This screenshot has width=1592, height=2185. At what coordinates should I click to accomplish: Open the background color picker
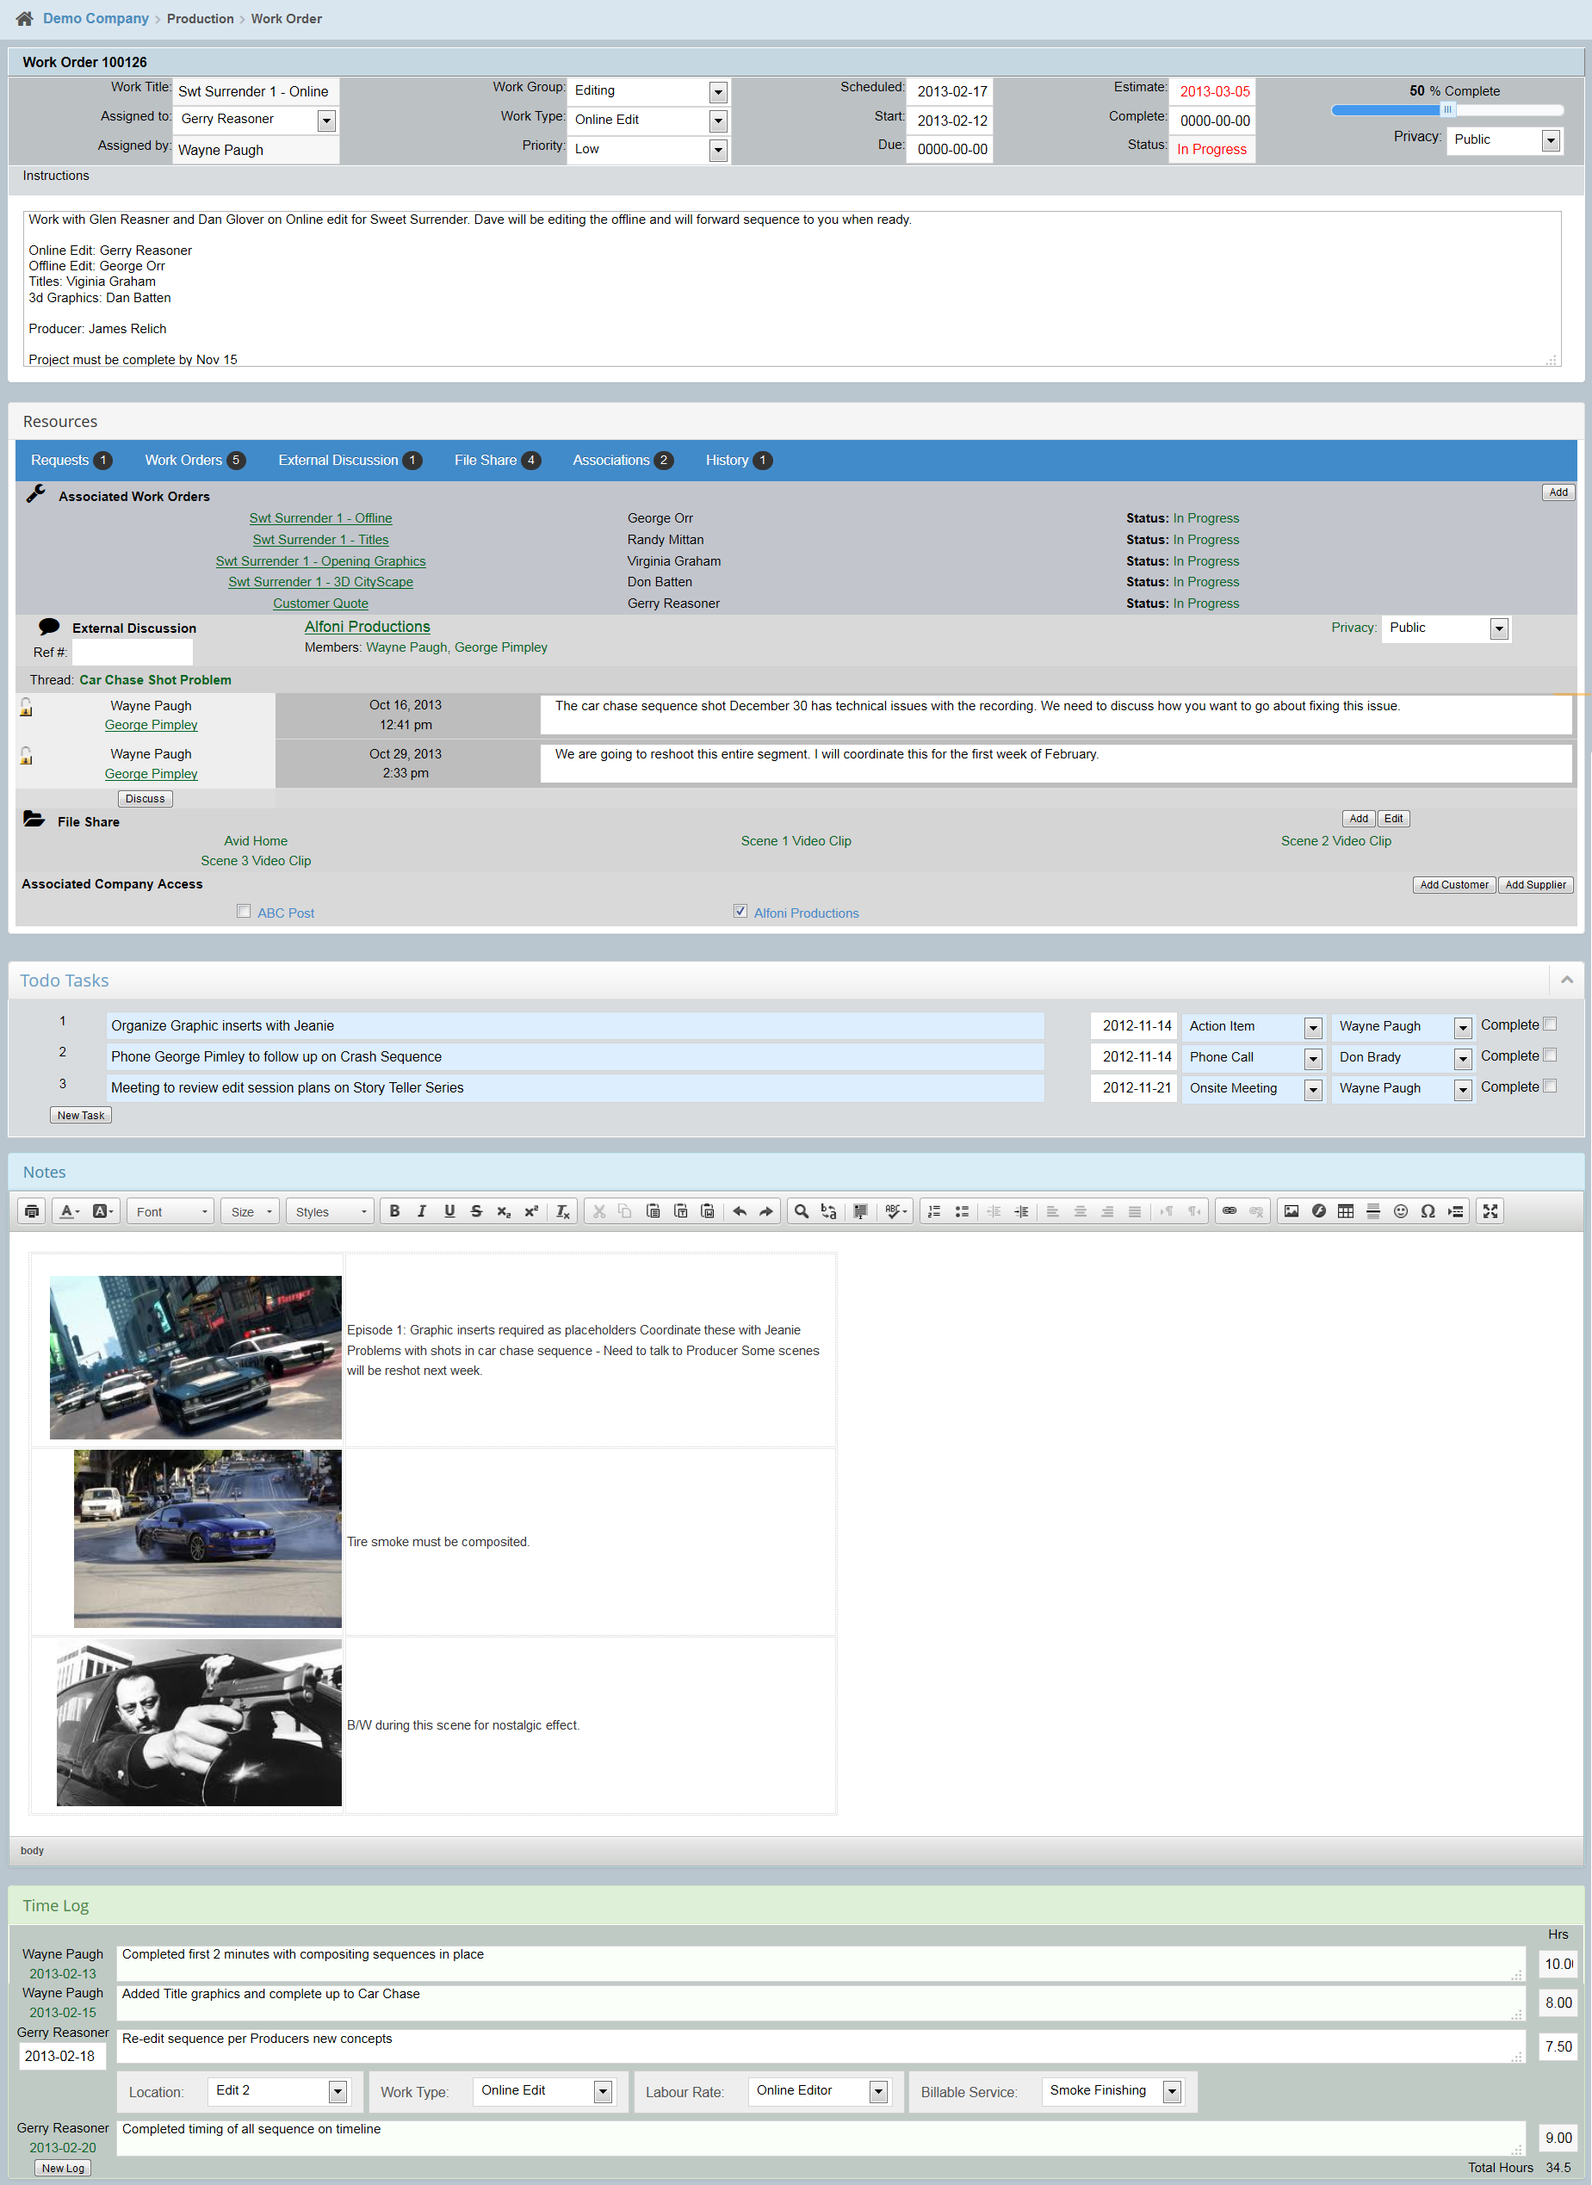(103, 1211)
